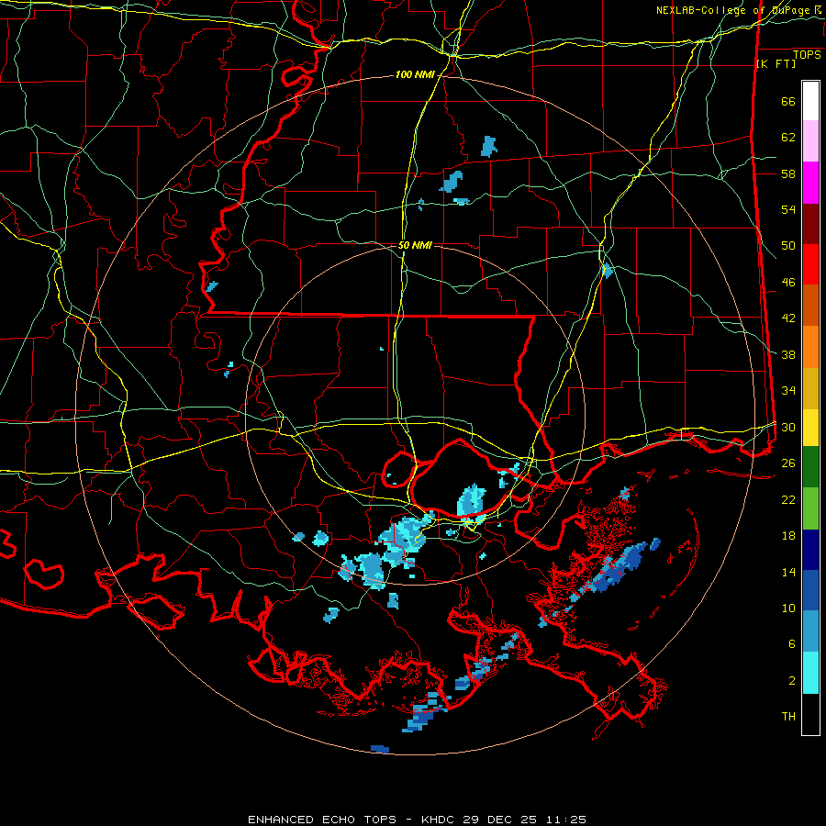Viewport: 826px width, 826px height.
Task: Click the legend value '54'
Action: coord(788,209)
